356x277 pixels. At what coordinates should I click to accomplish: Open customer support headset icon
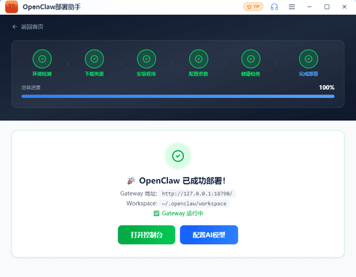tap(274, 7)
